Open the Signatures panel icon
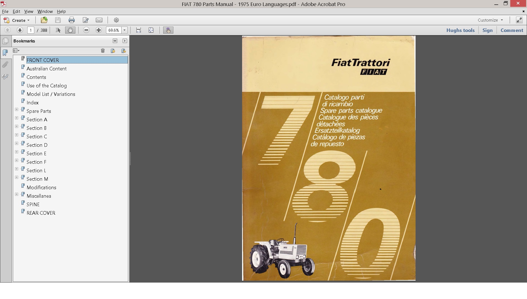Screen dimensions: 527x299 [x=5, y=76]
